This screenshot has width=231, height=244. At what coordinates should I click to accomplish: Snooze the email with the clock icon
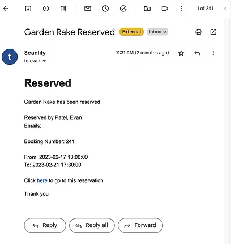[x=105, y=9]
